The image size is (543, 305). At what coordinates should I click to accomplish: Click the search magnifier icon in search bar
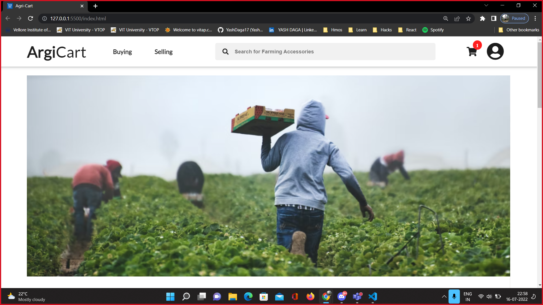click(225, 52)
